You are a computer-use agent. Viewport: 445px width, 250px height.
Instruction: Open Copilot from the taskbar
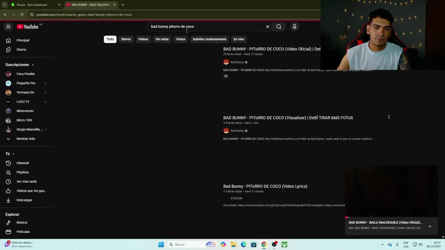[x=223, y=244]
